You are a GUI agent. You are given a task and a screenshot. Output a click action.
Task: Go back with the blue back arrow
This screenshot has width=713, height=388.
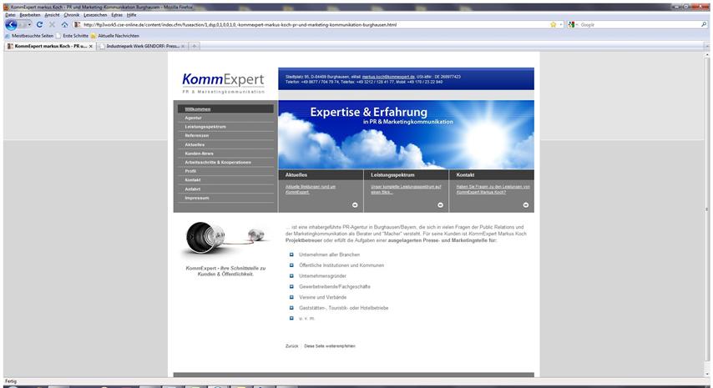click(11, 25)
